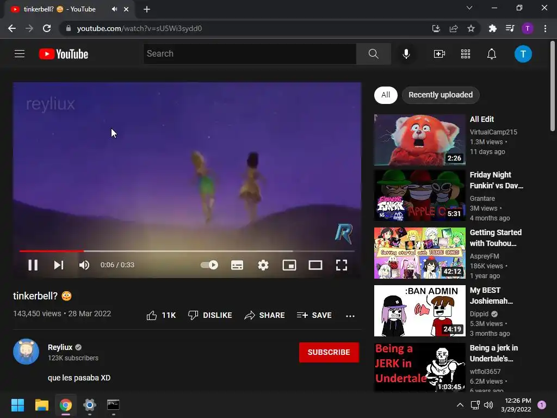The width and height of the screenshot is (557, 418).
Task: Select the All filter chip
Action: (386, 95)
